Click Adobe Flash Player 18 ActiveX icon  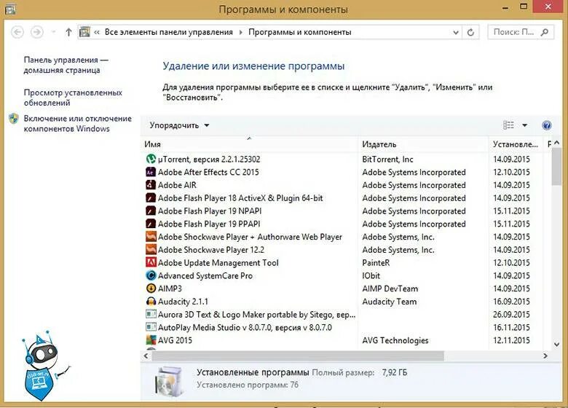(x=151, y=198)
